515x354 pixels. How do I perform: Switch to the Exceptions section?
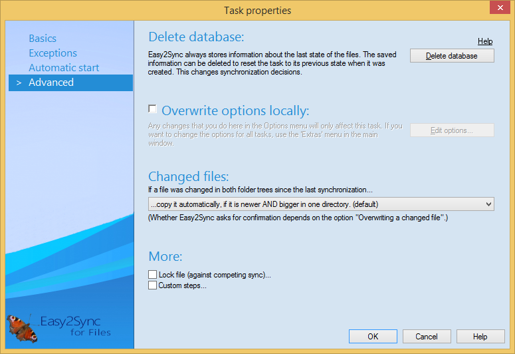tap(52, 53)
